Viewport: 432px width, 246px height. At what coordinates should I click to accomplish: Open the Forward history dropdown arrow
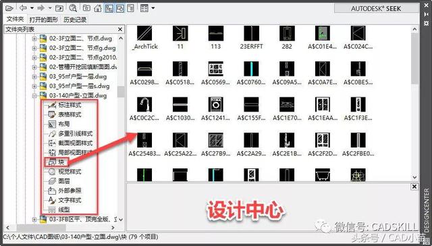point(50,8)
